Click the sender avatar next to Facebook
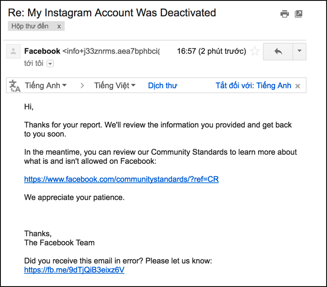The image size is (327, 287). pos(14,51)
